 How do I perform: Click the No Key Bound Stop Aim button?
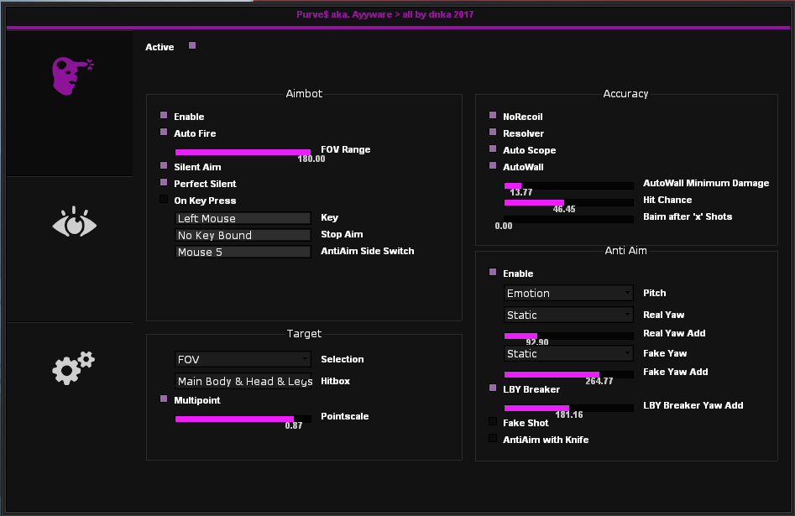pyautogui.click(x=243, y=235)
